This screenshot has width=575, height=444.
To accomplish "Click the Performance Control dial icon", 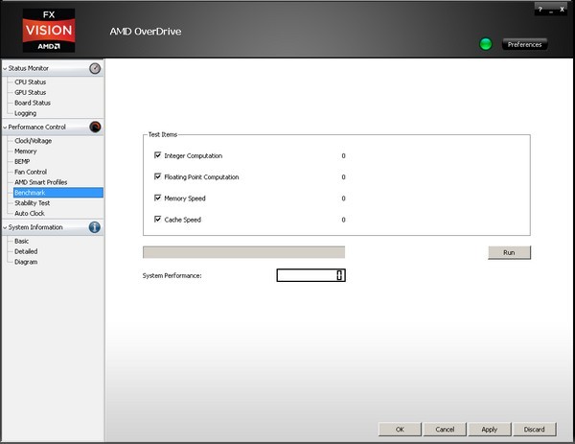I will point(95,127).
